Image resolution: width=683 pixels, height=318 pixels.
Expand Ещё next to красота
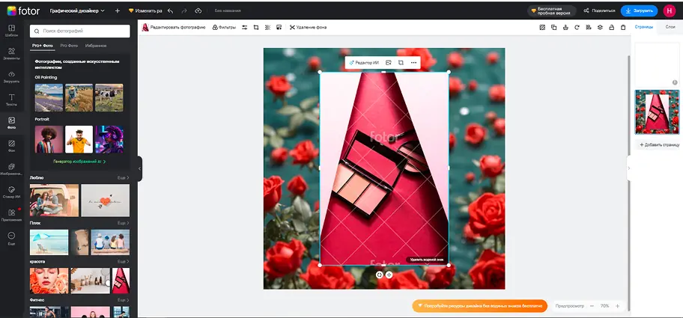coord(124,261)
